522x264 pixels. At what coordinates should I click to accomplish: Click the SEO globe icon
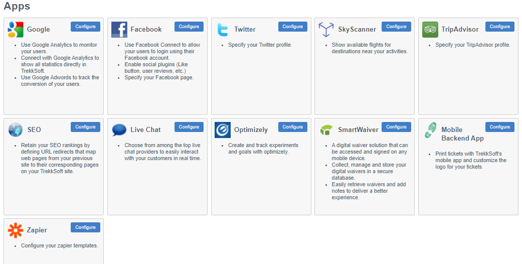pos(16,129)
